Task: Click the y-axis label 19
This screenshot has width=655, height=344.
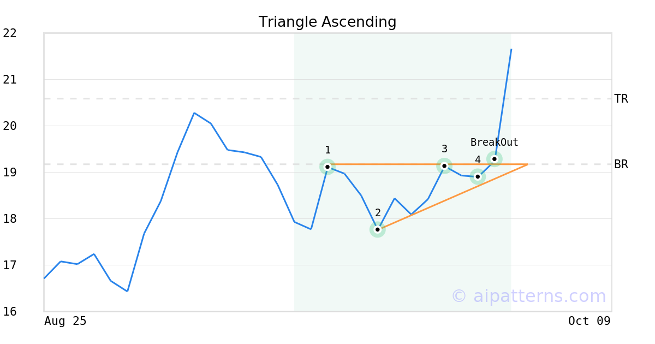Action: point(10,172)
